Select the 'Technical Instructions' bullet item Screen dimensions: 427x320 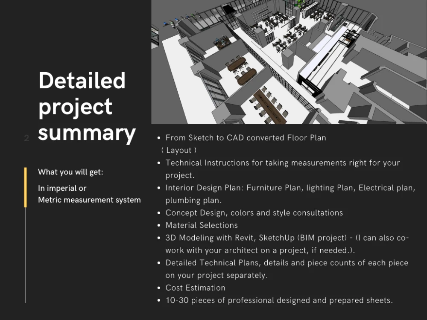(282, 163)
